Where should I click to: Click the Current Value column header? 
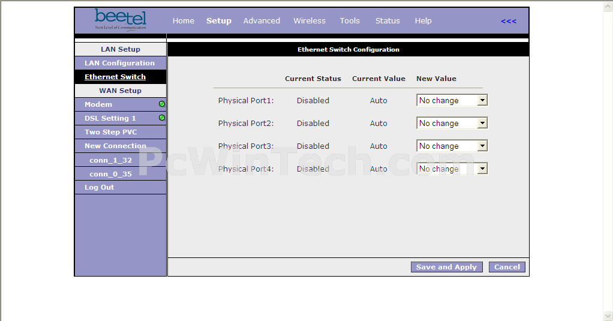379,79
